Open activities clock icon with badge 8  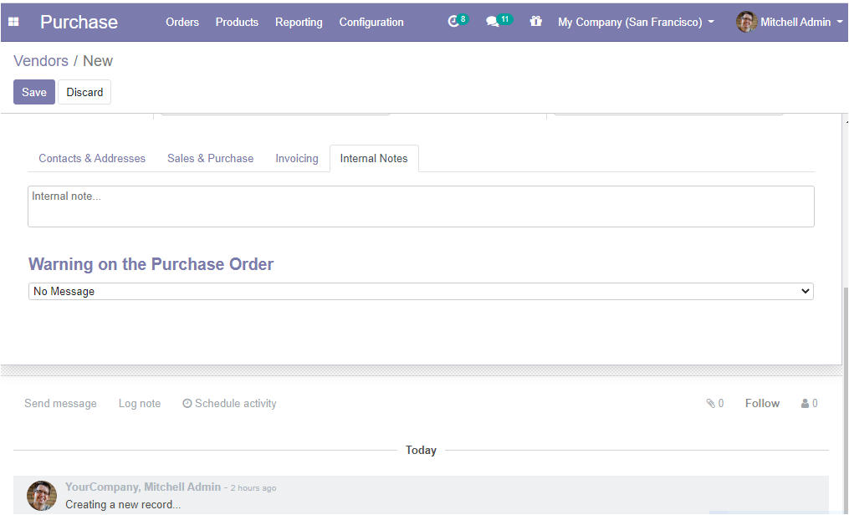(458, 21)
